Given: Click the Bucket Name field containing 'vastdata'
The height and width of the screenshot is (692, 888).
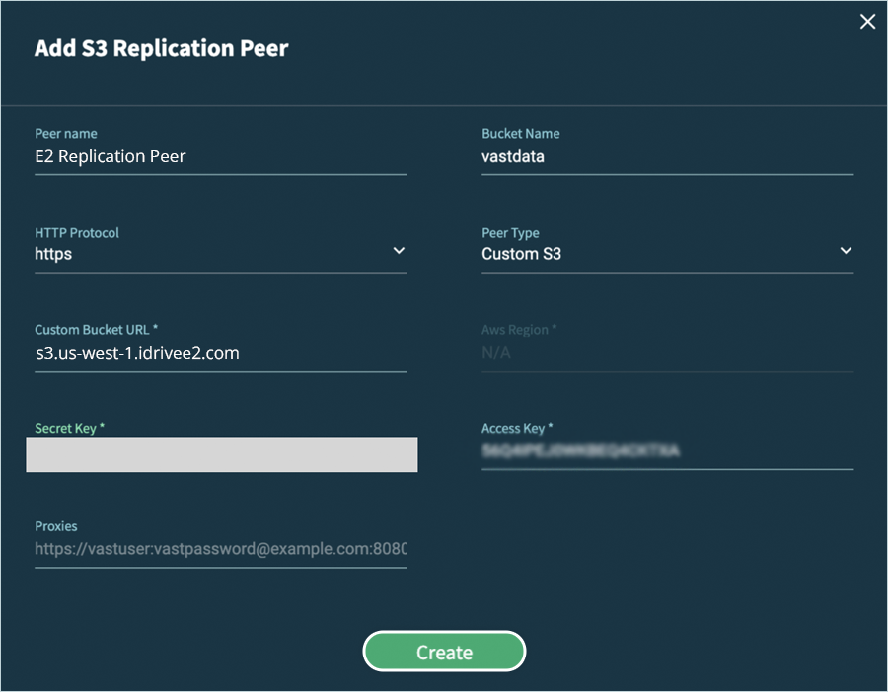Looking at the screenshot, I should click(667, 156).
